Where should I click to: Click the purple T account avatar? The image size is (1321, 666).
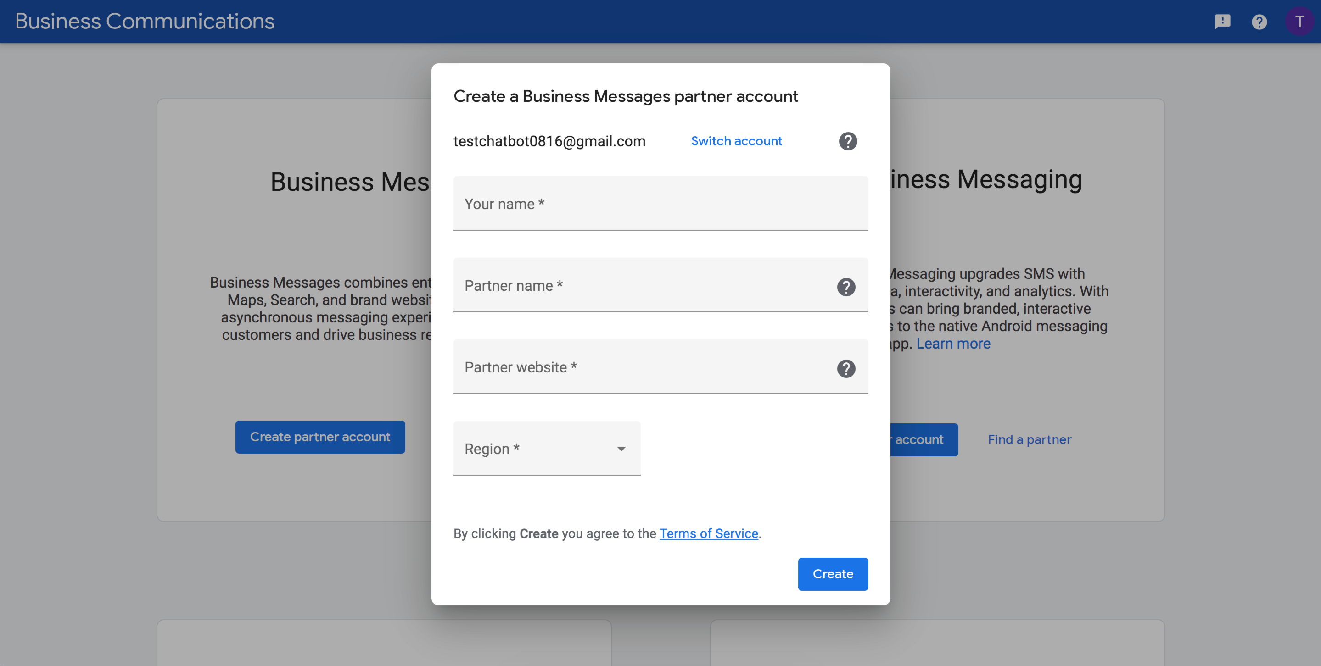click(1299, 22)
